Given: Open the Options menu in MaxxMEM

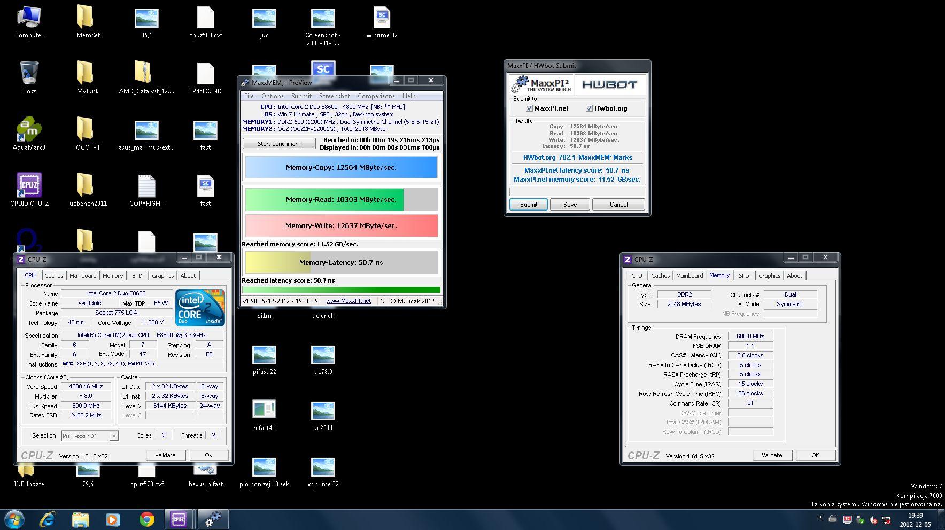Looking at the screenshot, I should [x=273, y=96].
